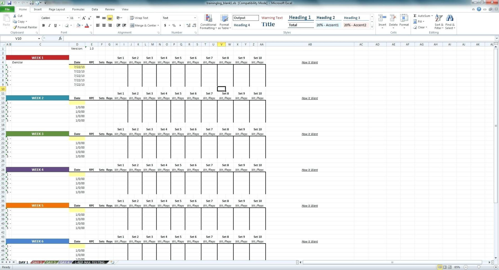Select the Format Painter tool

25,27
